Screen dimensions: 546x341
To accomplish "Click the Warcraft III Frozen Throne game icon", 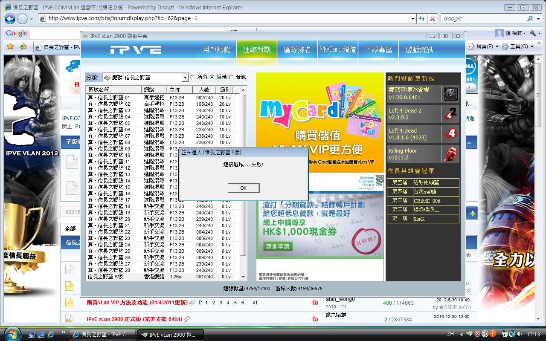I will pos(450,93).
